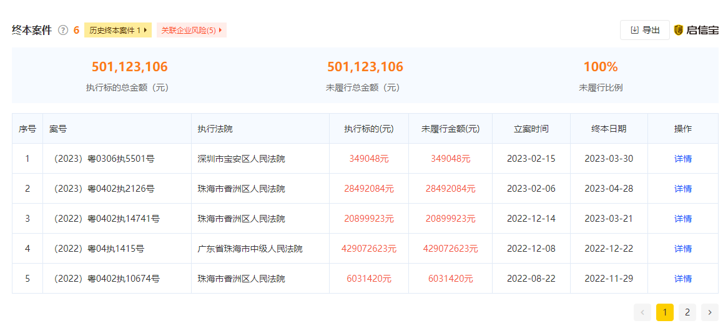Screen dimensions: 728x333
Task: Click 未履行金额 value 429072623元
Action: [x=450, y=249]
